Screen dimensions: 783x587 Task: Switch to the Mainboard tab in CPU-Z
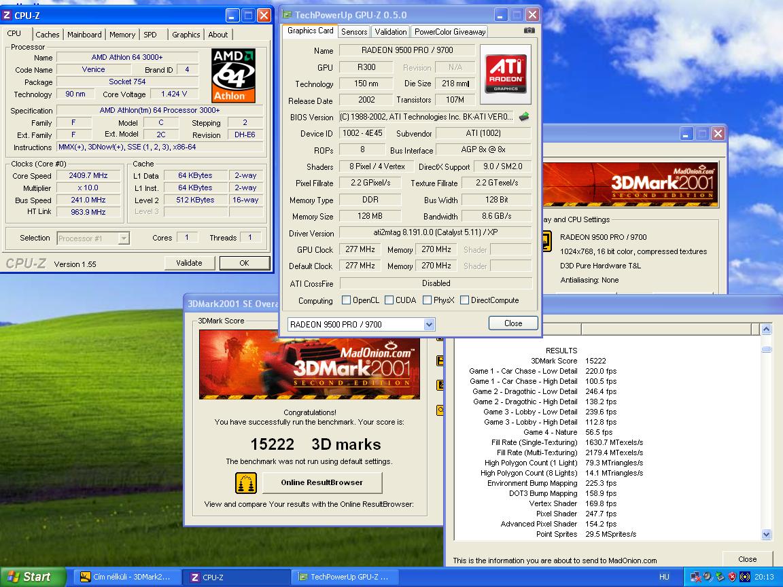[x=84, y=35]
